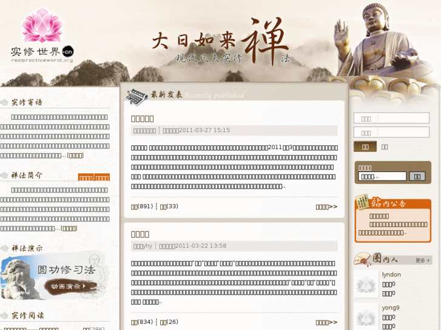Focus the password login field

pos(391,132)
